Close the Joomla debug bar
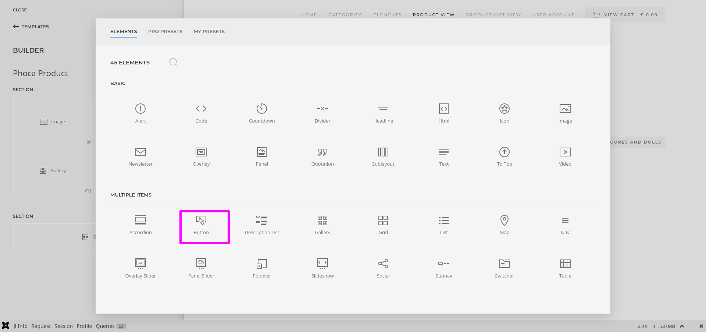The height and width of the screenshot is (332, 706). click(701, 326)
